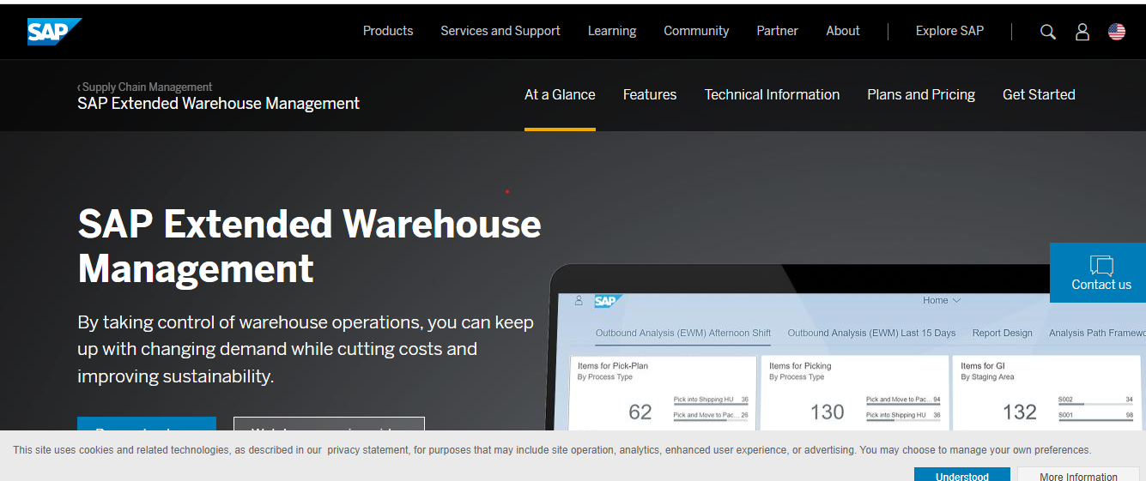
Task: Switch to Technical Information tab
Action: [x=772, y=94]
